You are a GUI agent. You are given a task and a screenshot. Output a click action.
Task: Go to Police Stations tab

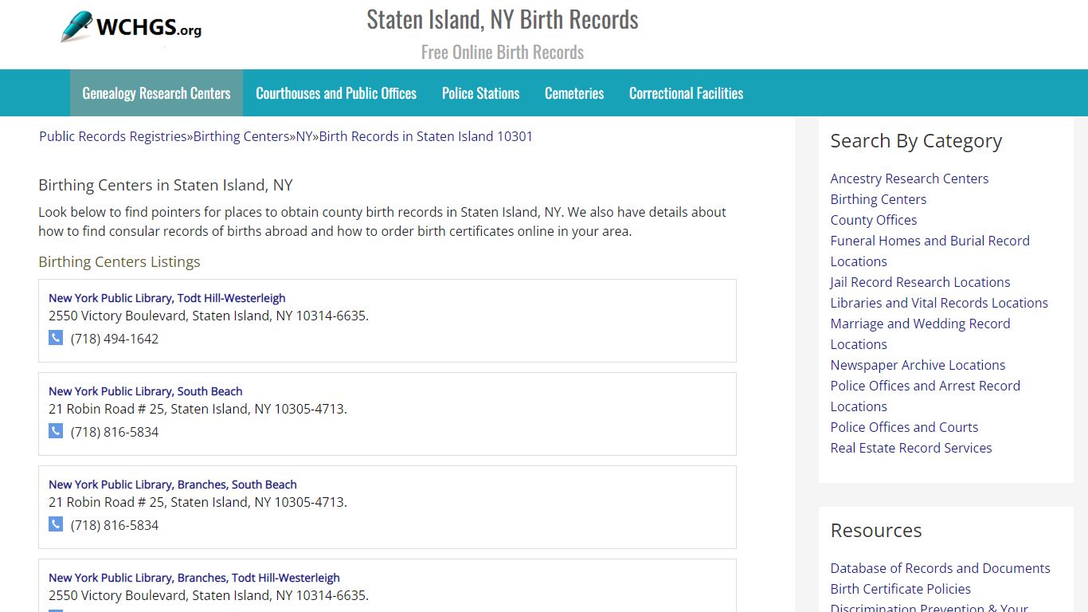point(480,93)
